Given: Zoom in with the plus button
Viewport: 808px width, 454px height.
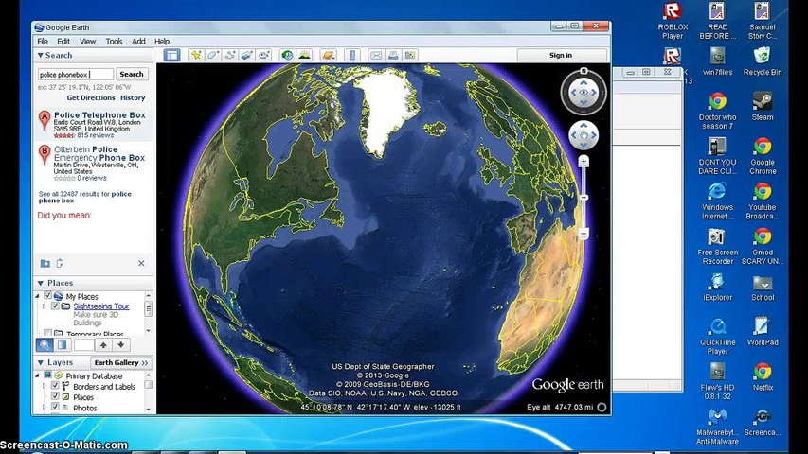Looking at the screenshot, I should click(x=584, y=162).
